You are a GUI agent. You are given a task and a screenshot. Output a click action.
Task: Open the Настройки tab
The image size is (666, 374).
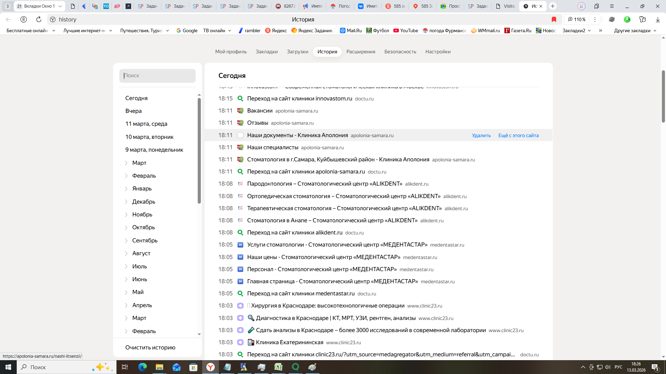point(438,52)
